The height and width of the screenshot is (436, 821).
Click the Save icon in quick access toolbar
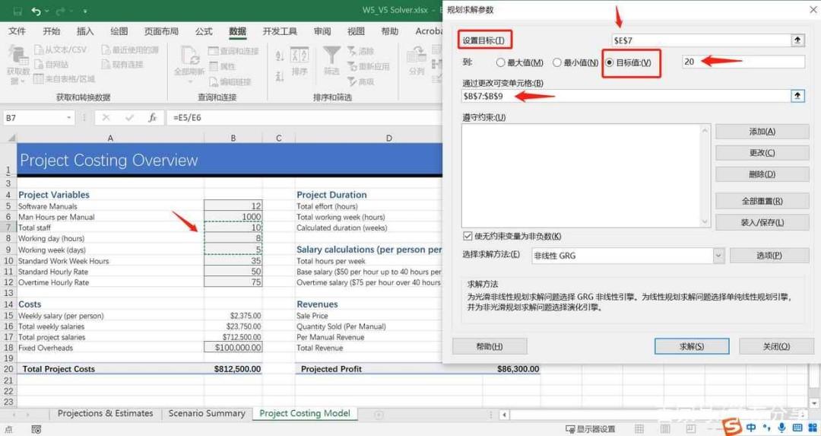17,11
